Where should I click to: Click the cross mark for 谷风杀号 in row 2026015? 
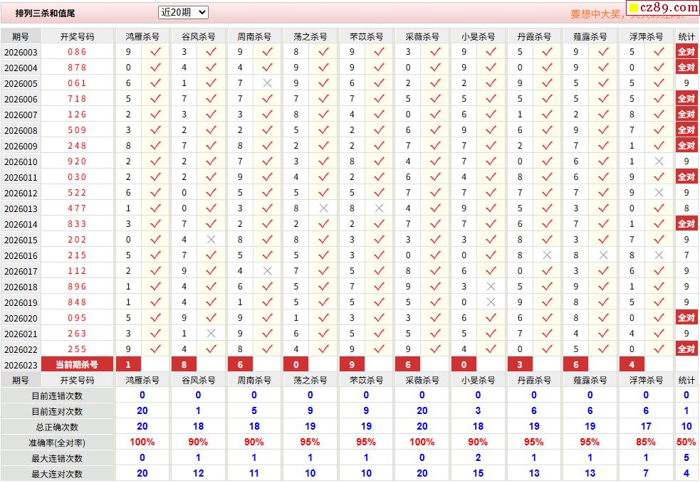click(x=211, y=240)
